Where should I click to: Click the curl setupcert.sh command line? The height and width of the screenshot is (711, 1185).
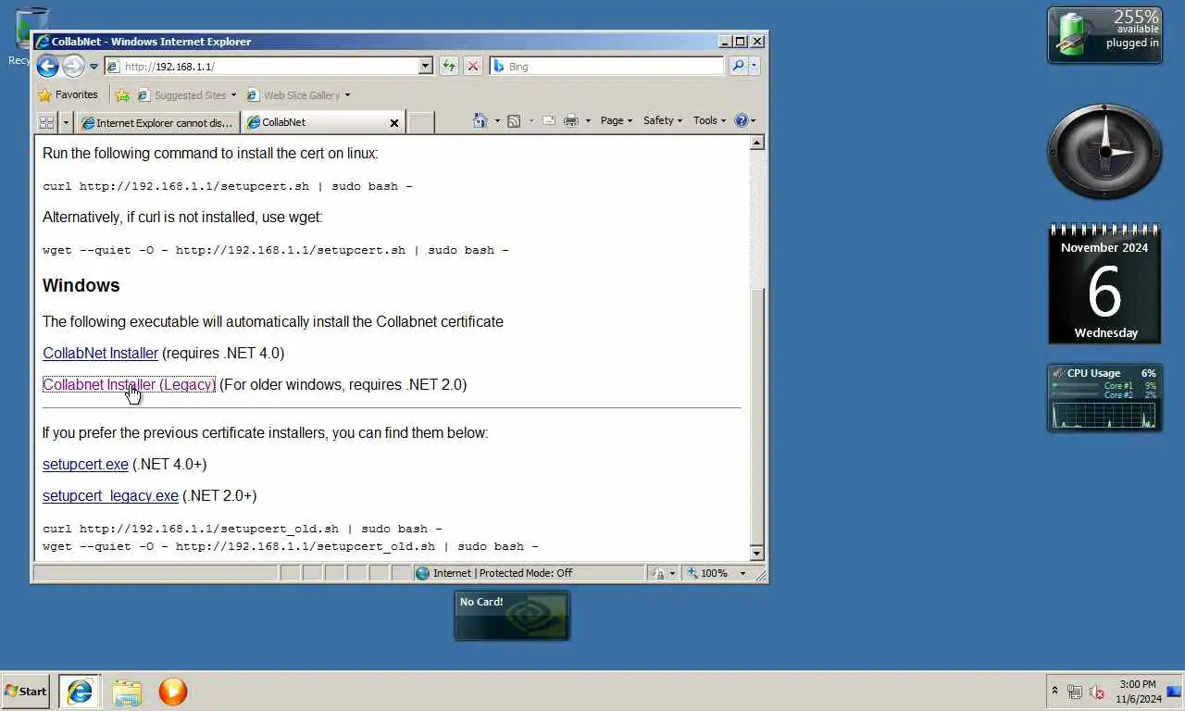tap(227, 186)
